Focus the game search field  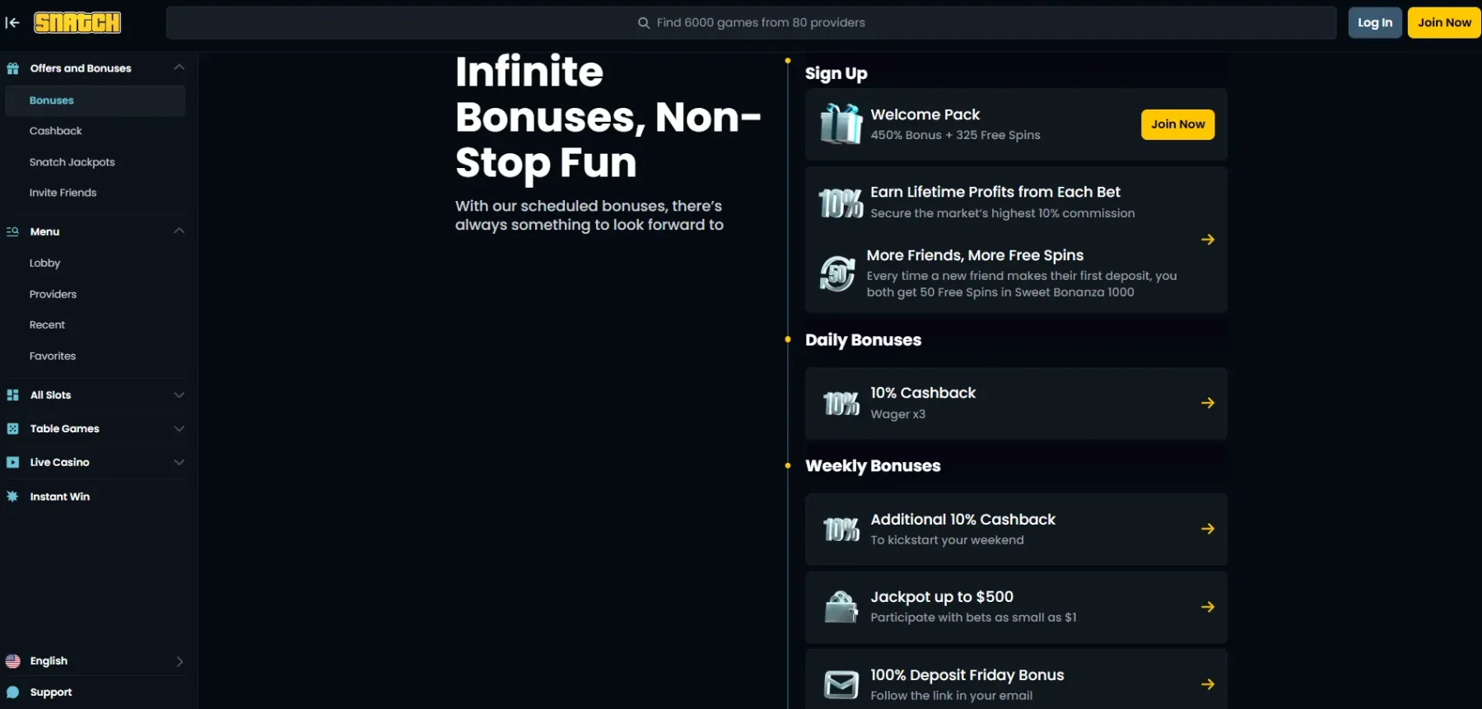tap(751, 23)
